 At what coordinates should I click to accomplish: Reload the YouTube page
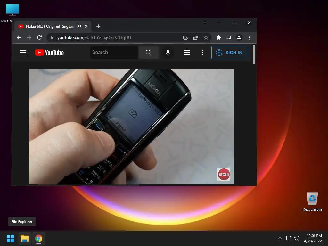pyautogui.click(x=39, y=38)
